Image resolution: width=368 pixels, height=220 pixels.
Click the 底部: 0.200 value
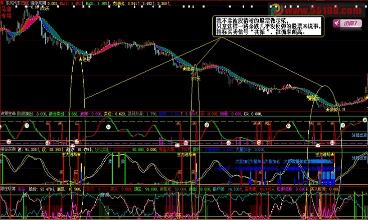[x=91, y=113]
